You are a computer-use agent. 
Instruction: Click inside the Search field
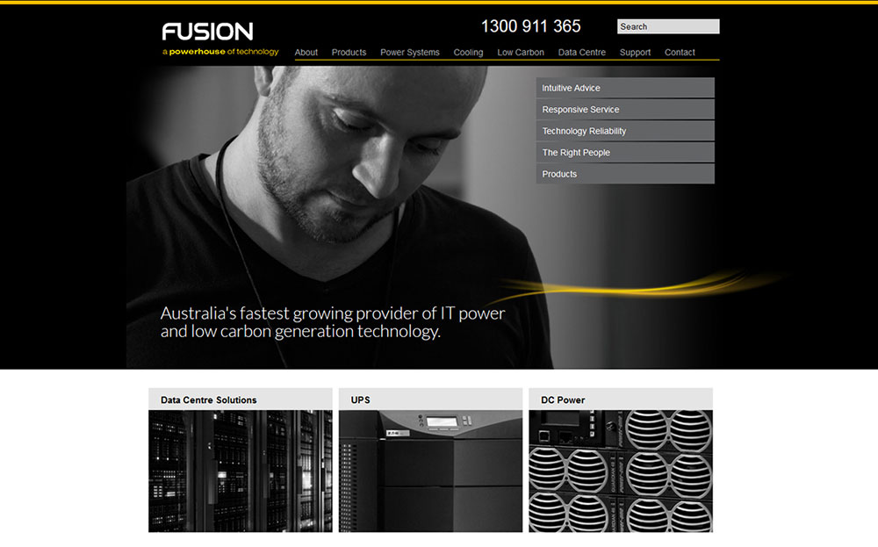click(667, 27)
